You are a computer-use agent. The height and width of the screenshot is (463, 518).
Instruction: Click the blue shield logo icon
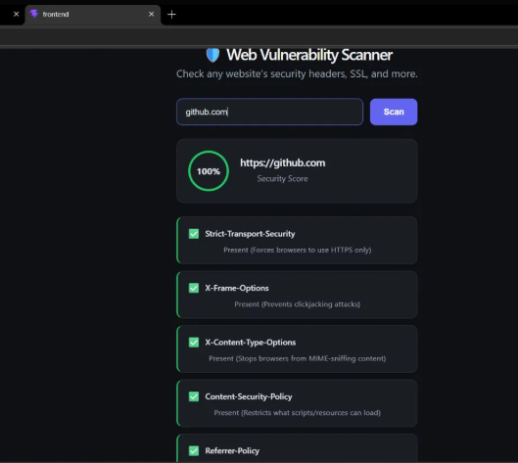point(212,55)
